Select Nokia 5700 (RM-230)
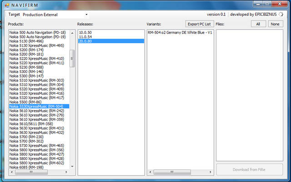The height and width of the screenshot is (182, 291). tap(39, 137)
